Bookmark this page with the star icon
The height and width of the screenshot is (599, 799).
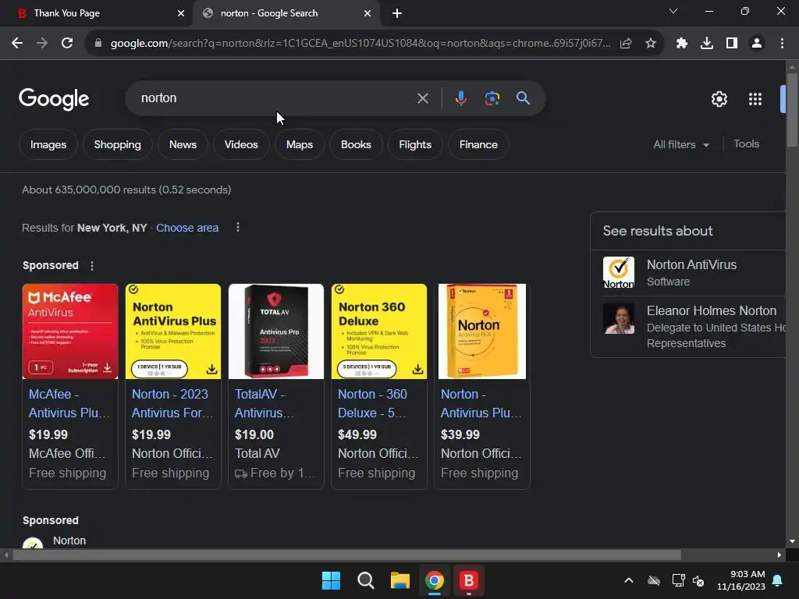pyautogui.click(x=651, y=44)
